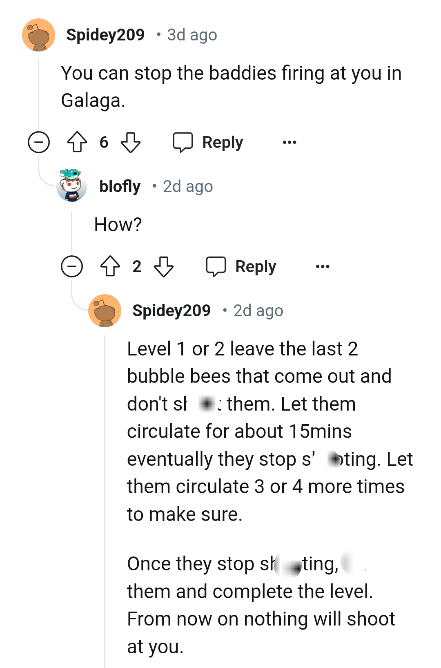Collapse Spidey209's top comment thread

[39, 142]
